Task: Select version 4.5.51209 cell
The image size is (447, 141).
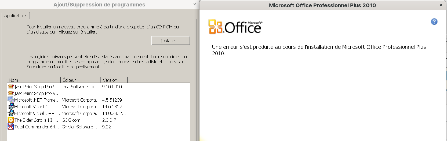Action: 112,100
